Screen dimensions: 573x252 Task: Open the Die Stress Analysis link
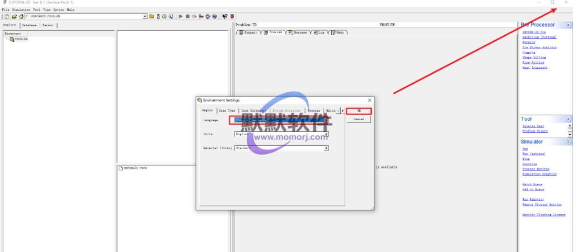pos(536,47)
